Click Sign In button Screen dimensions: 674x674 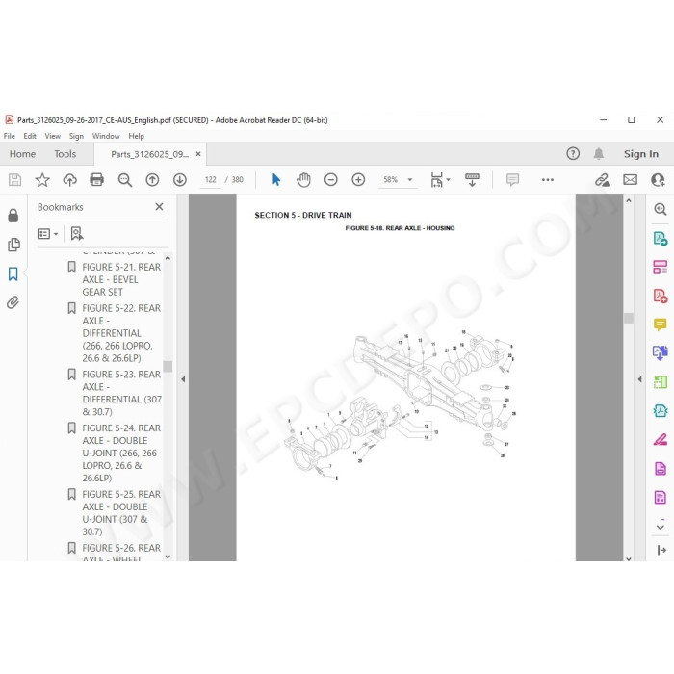641,154
